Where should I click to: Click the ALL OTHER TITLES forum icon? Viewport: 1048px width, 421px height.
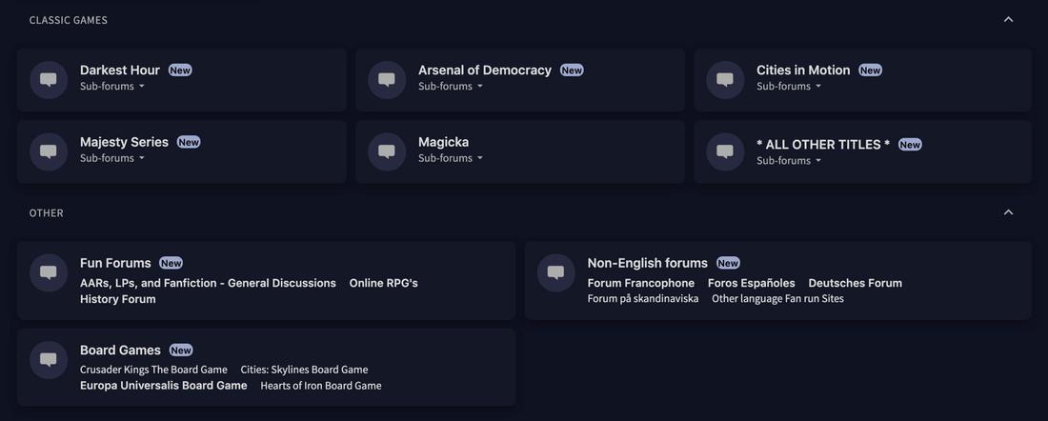tap(725, 151)
